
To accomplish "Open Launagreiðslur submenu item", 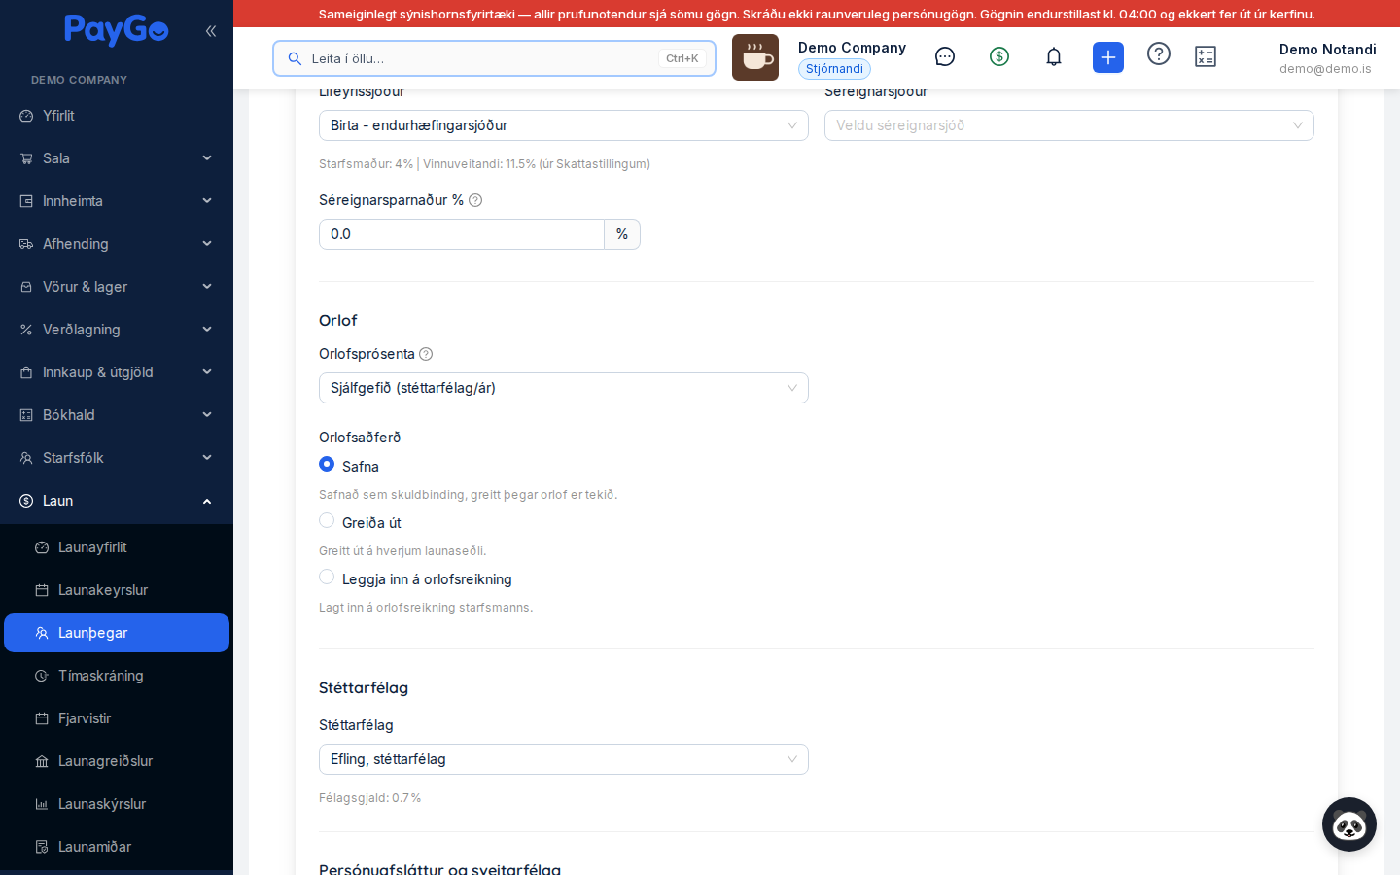I will pyautogui.click(x=117, y=761).
